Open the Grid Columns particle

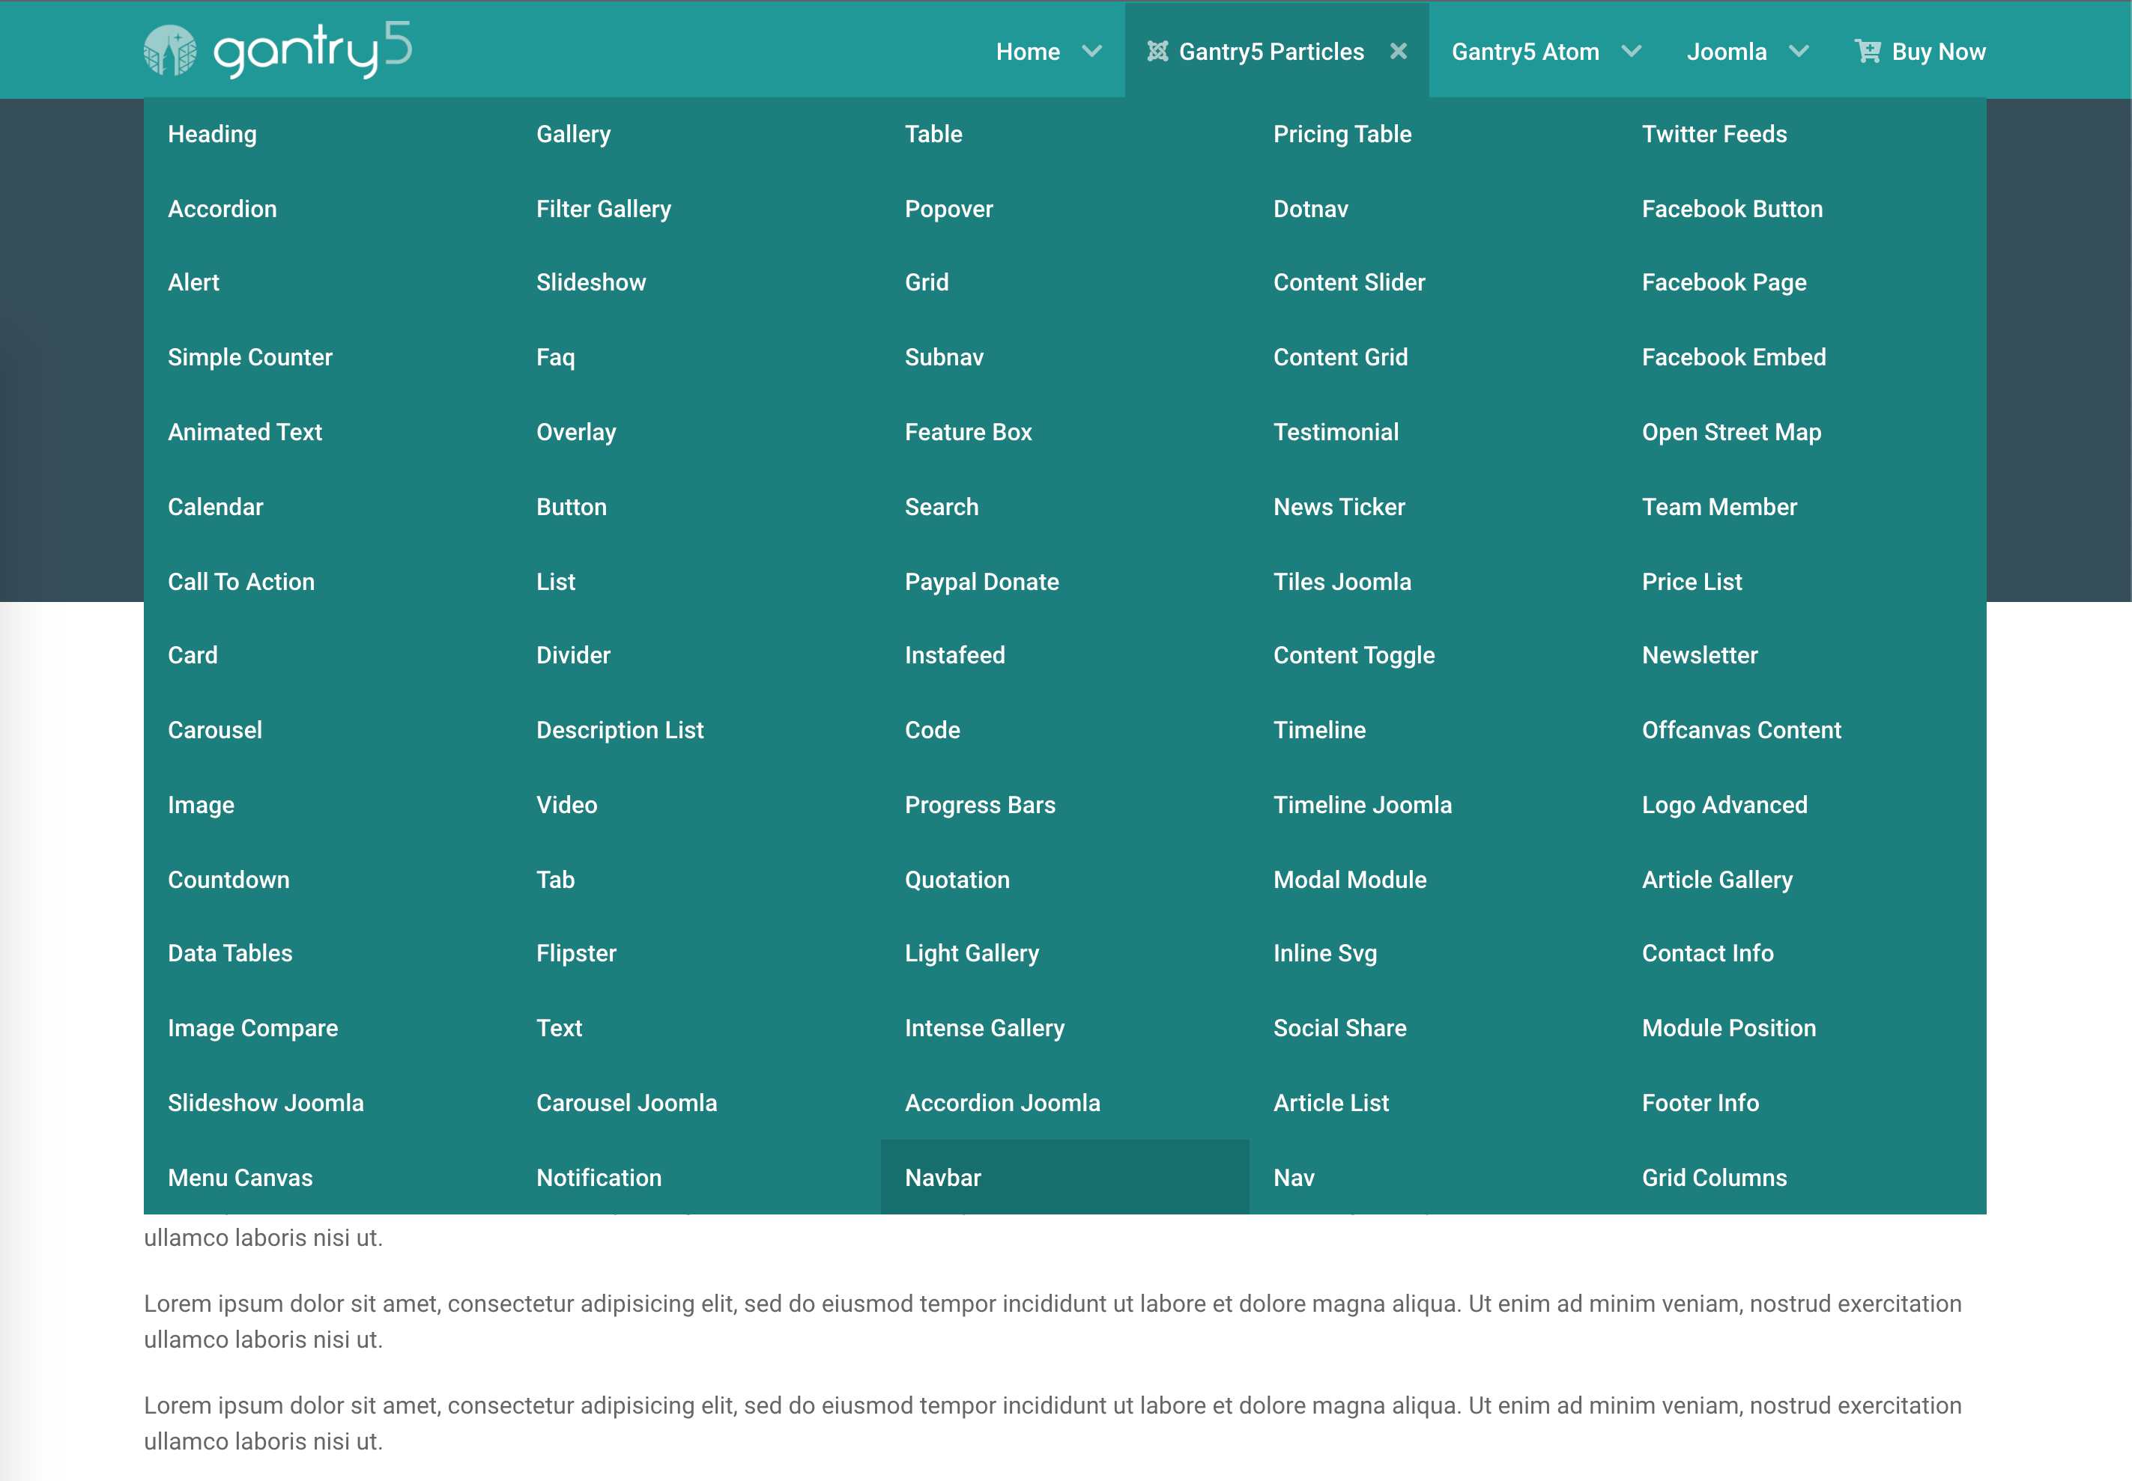[x=1713, y=1178]
